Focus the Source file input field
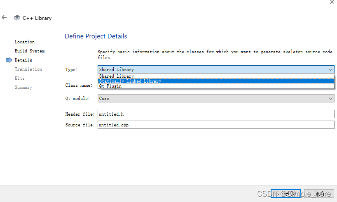The width and height of the screenshot is (337, 202). click(216, 125)
